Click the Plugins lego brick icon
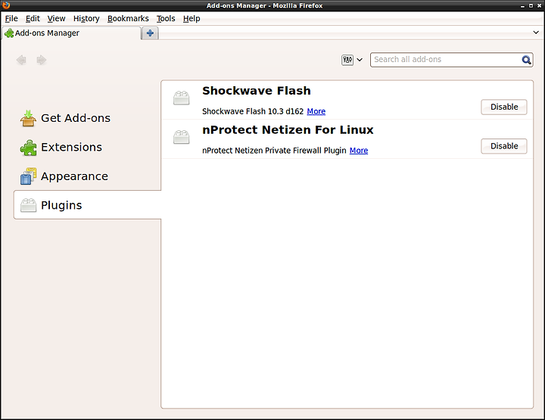Viewport: 545px width, 420px height. (x=28, y=205)
